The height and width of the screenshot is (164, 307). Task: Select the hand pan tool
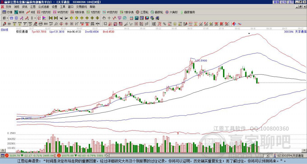tap(104, 18)
